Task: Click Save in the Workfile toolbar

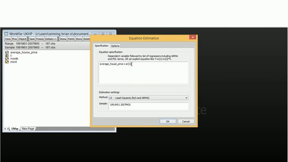Action: [32, 39]
